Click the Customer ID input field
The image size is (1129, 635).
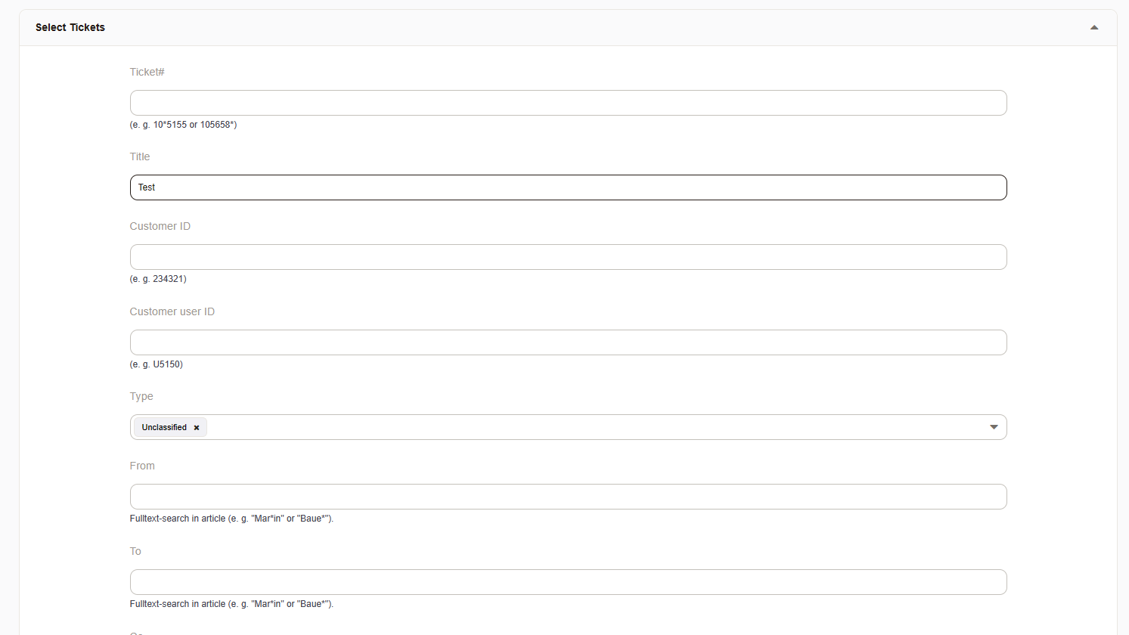click(568, 257)
